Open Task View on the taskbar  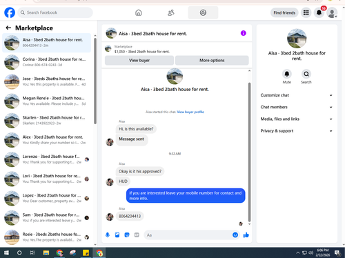32,252
